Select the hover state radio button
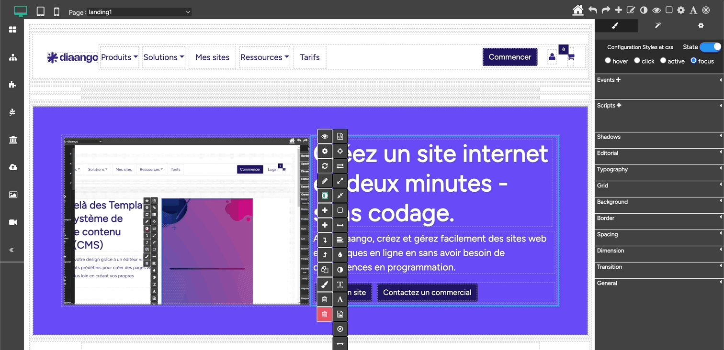Image resolution: width=724 pixels, height=350 pixels. click(608, 61)
